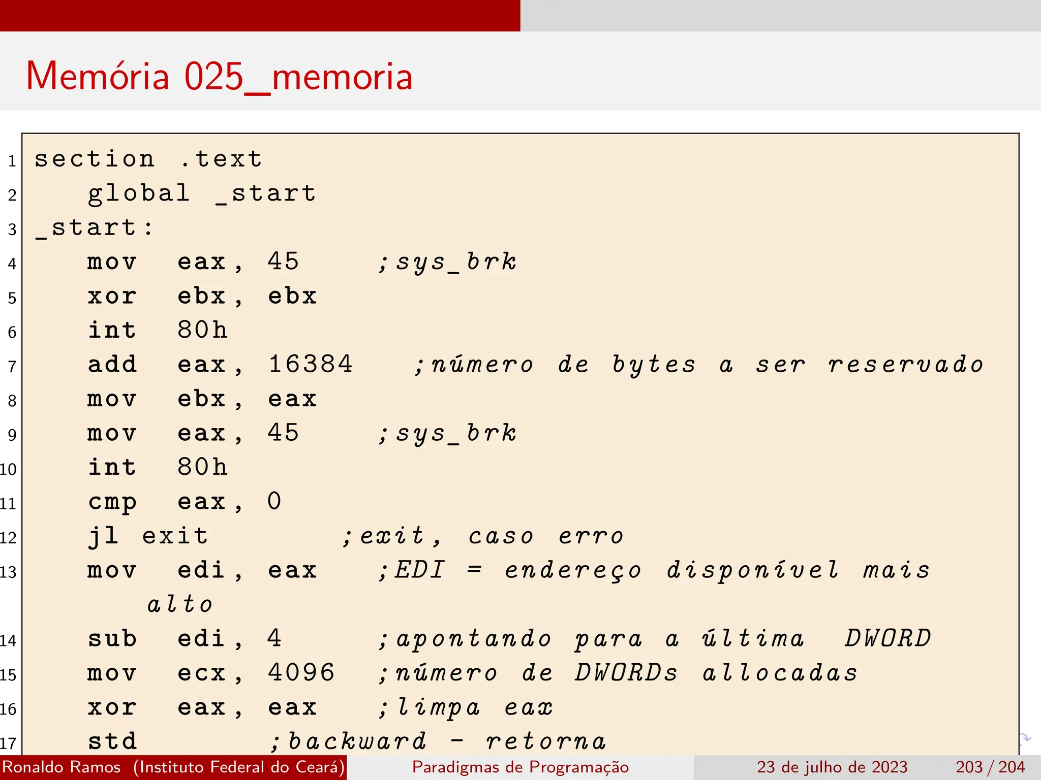Click the "int 80h" instruction on line 6
1041x780 pixels.
pos(158,330)
